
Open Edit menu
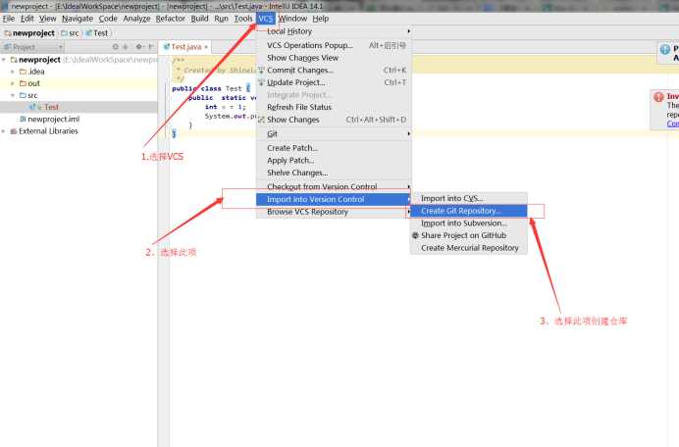(26, 19)
